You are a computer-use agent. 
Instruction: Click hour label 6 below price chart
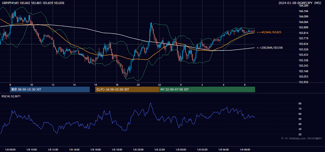click(245, 85)
